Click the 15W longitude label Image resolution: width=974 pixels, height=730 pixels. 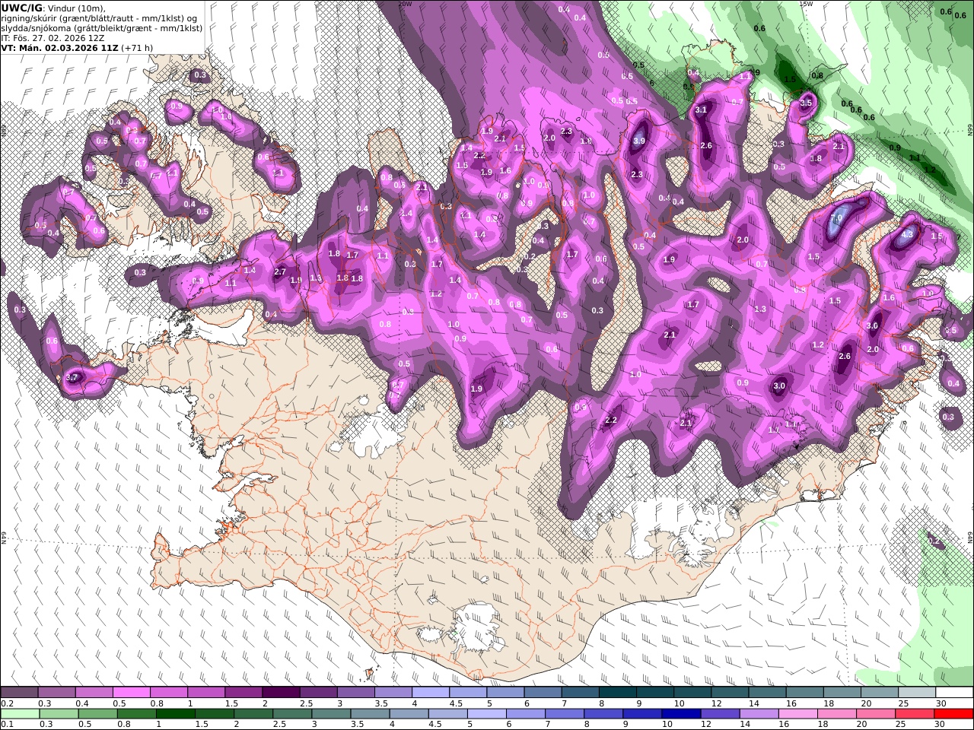pyautogui.click(x=806, y=4)
